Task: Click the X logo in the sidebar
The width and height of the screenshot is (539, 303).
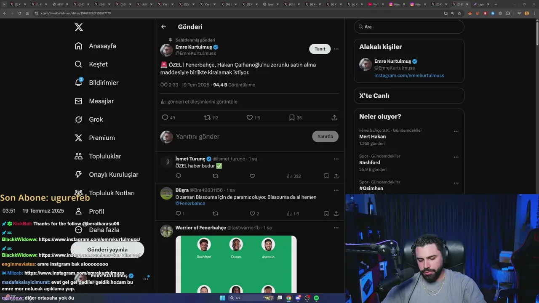Action: [79, 27]
